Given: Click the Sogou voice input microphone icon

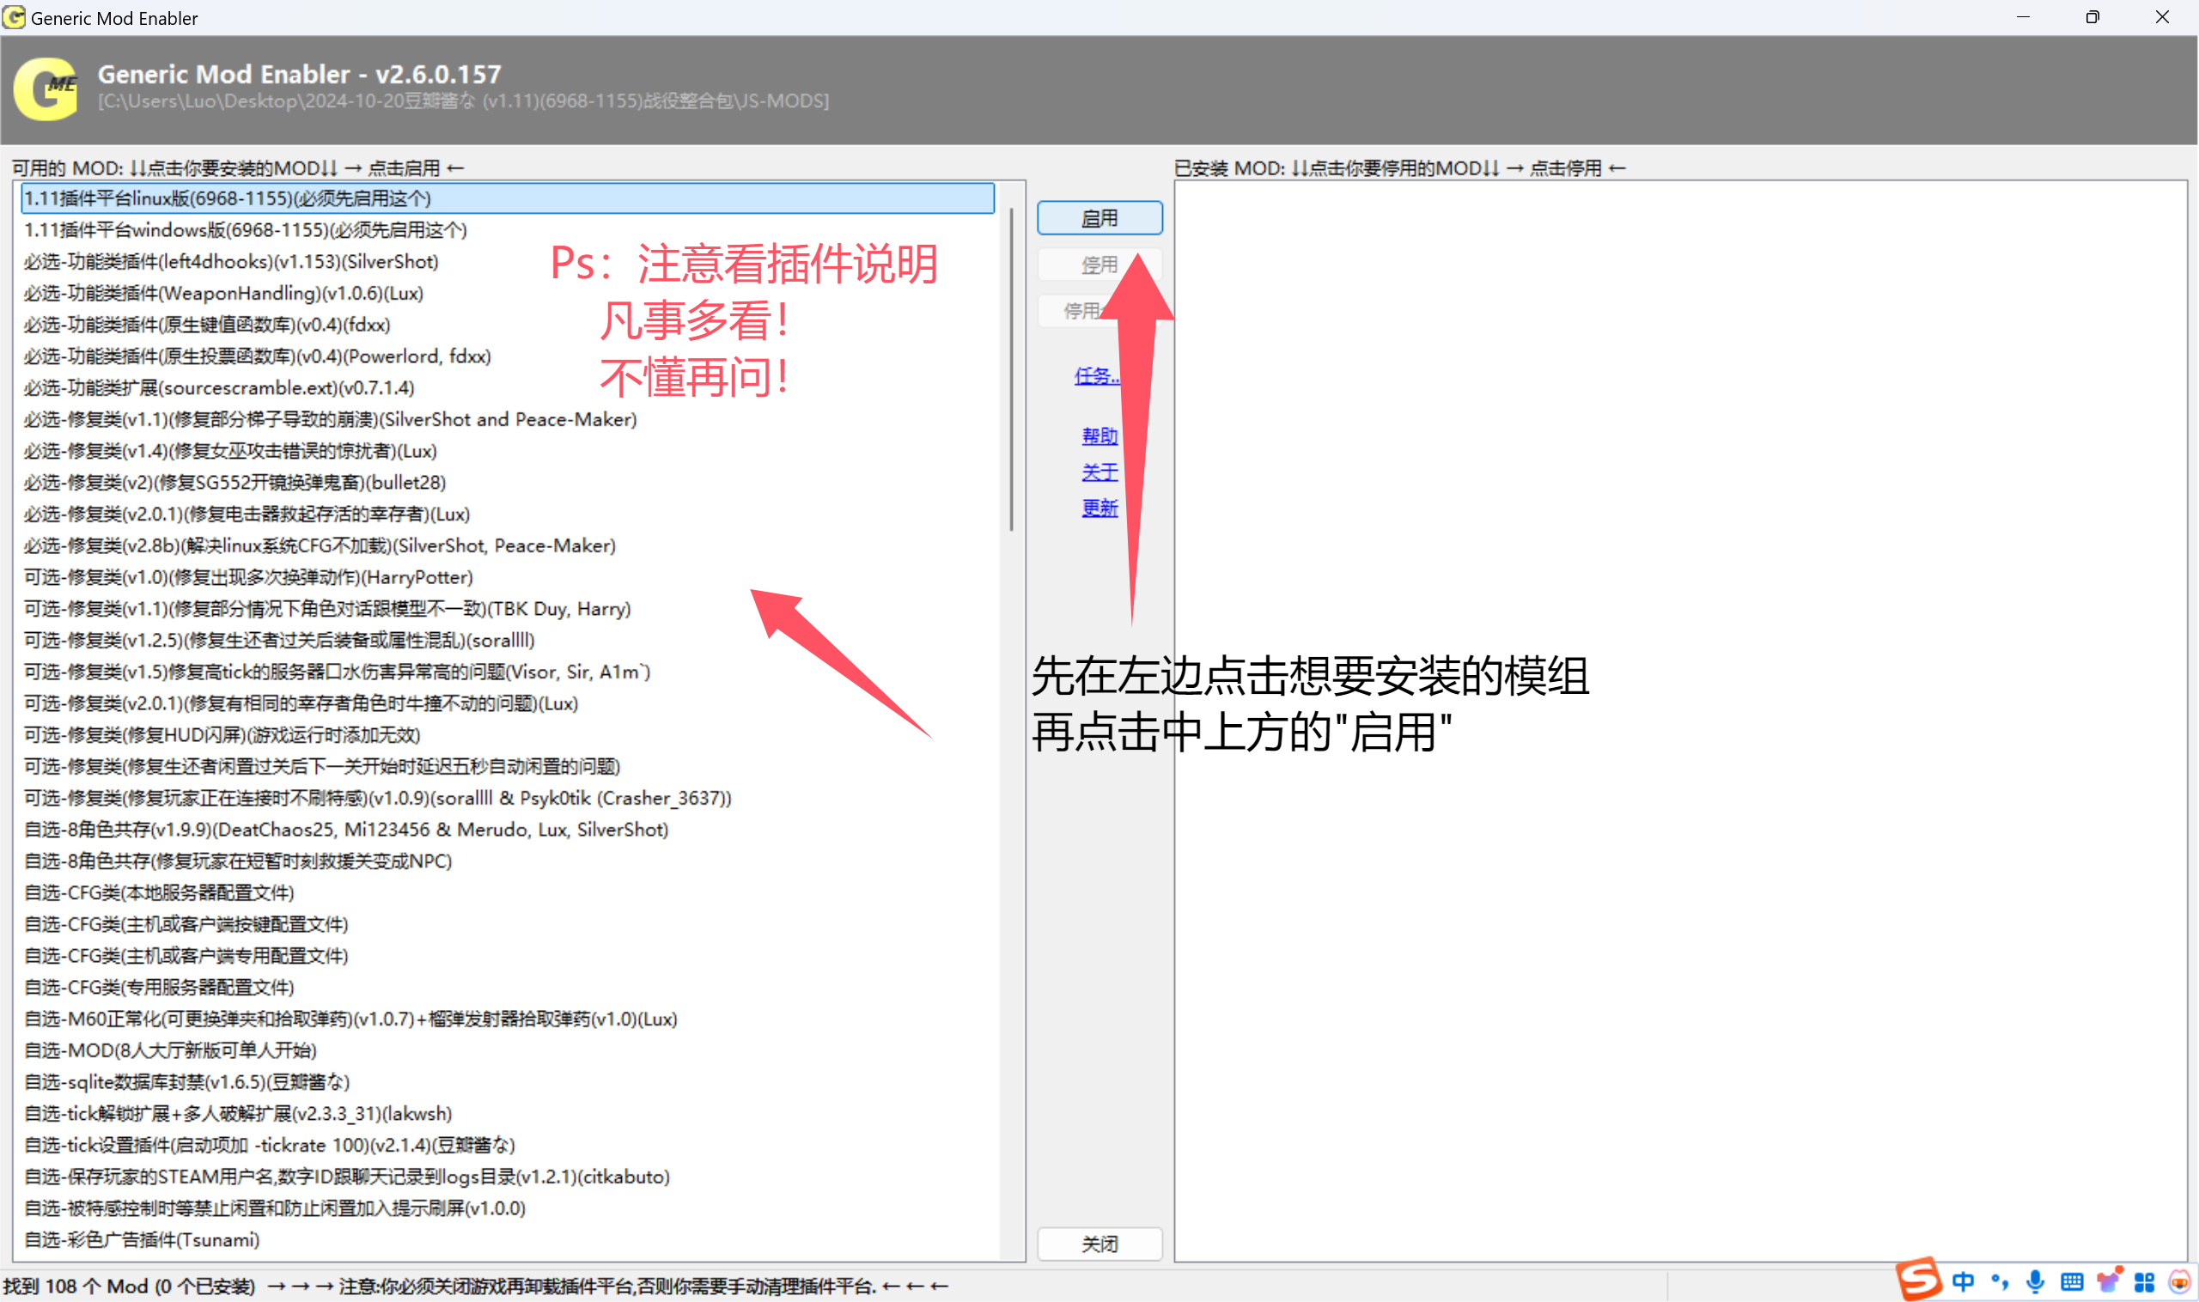Looking at the screenshot, I should coord(2036,1282).
